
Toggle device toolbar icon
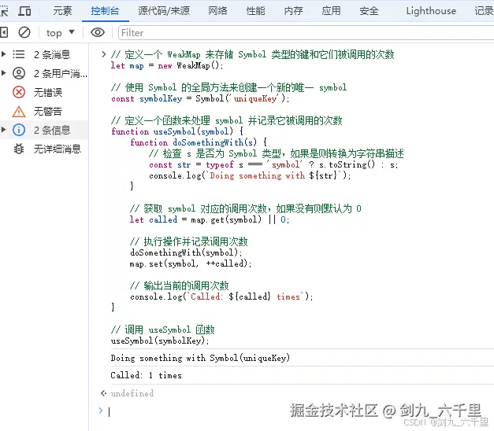(24, 11)
